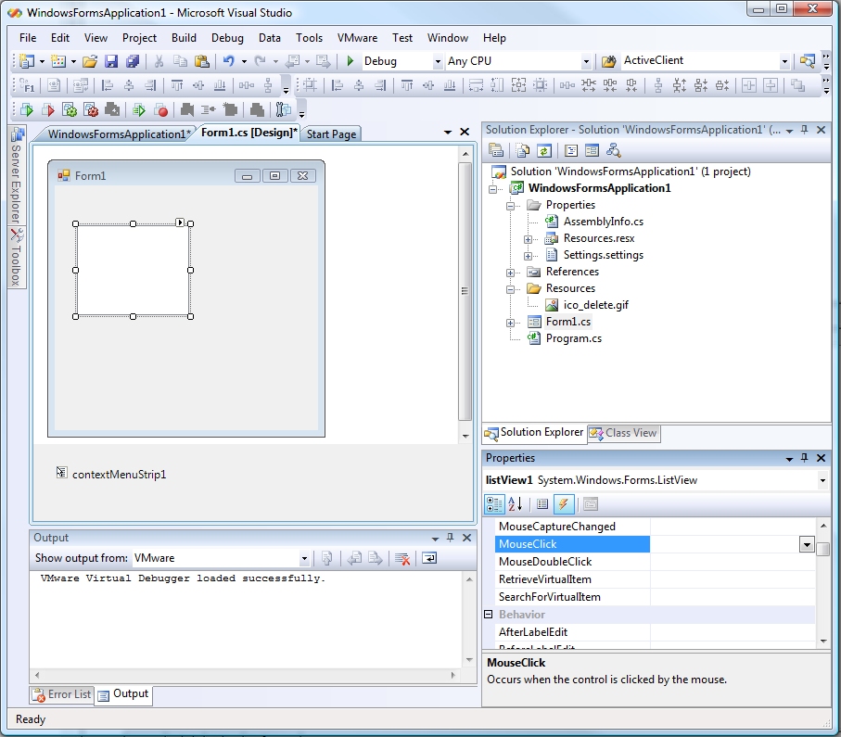
Task: Open the Build menu
Action: tap(184, 38)
